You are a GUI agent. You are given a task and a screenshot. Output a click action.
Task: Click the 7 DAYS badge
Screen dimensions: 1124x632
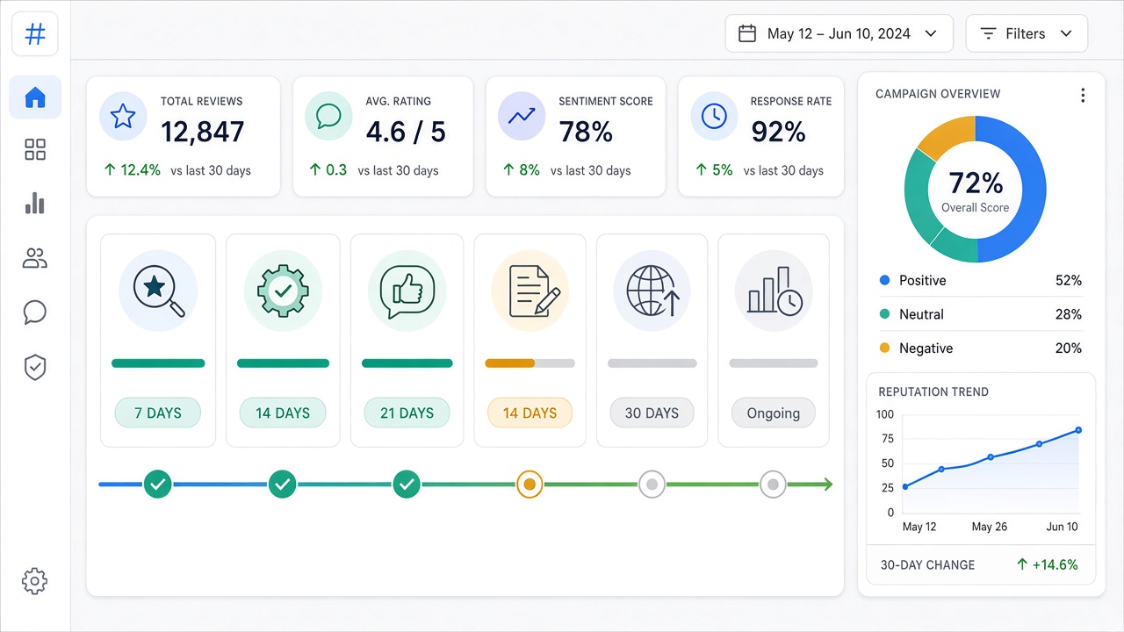[158, 413]
